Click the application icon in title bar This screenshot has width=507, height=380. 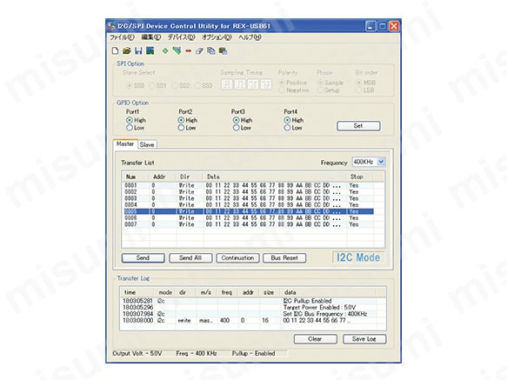(x=112, y=26)
